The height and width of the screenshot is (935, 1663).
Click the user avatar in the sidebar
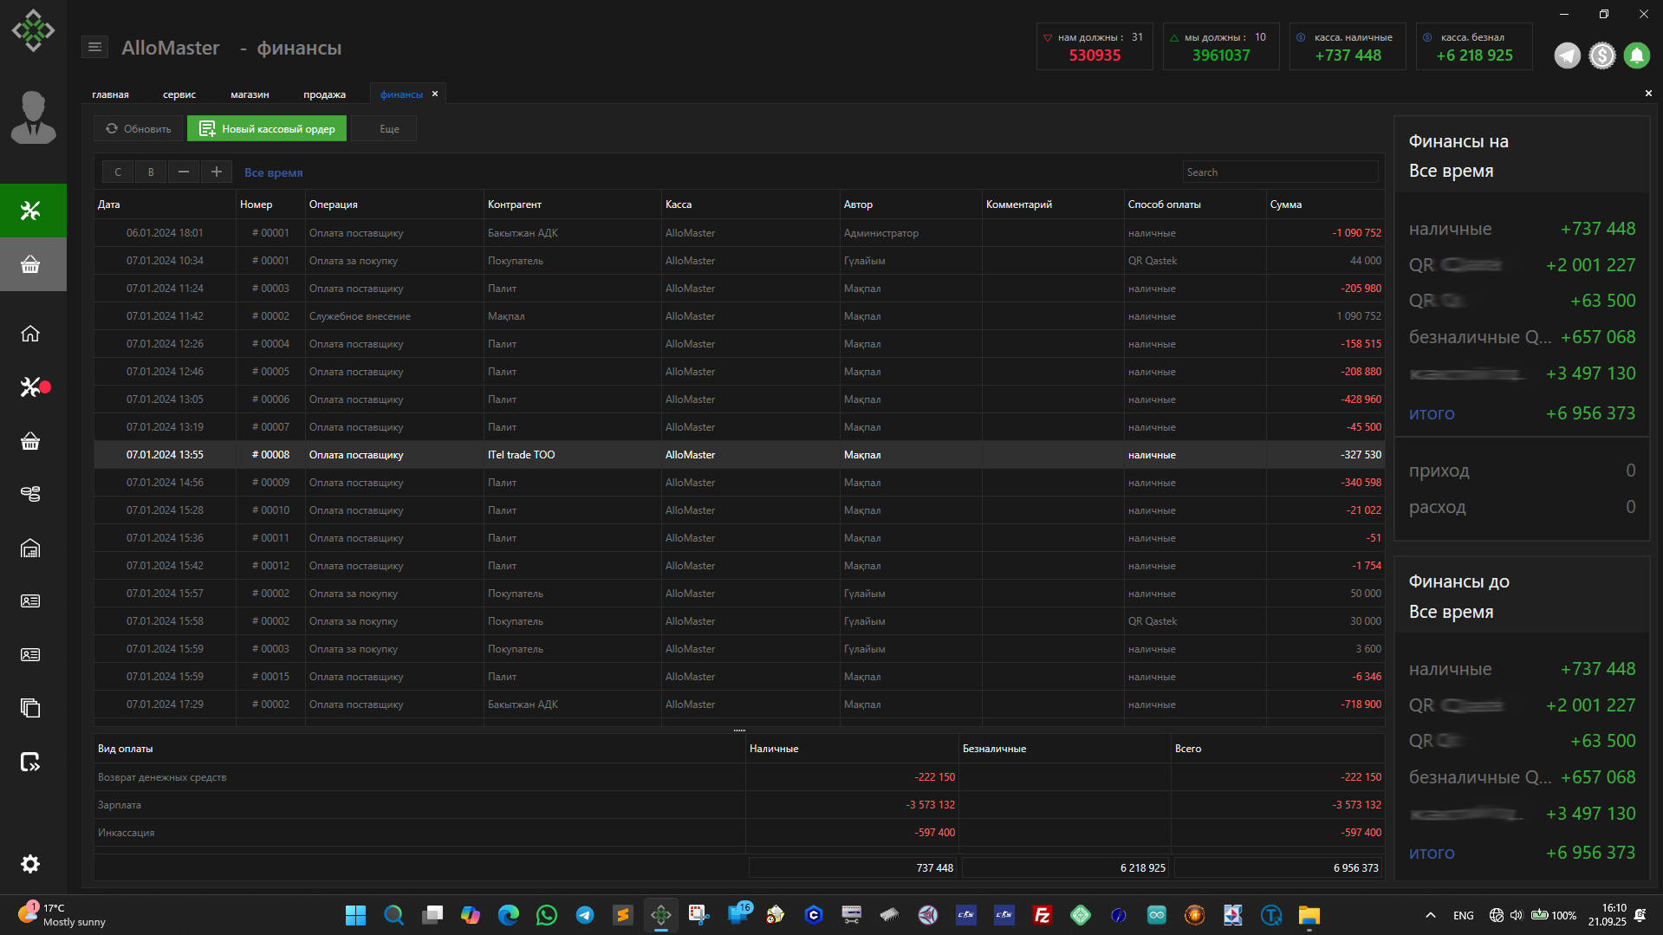[33, 118]
